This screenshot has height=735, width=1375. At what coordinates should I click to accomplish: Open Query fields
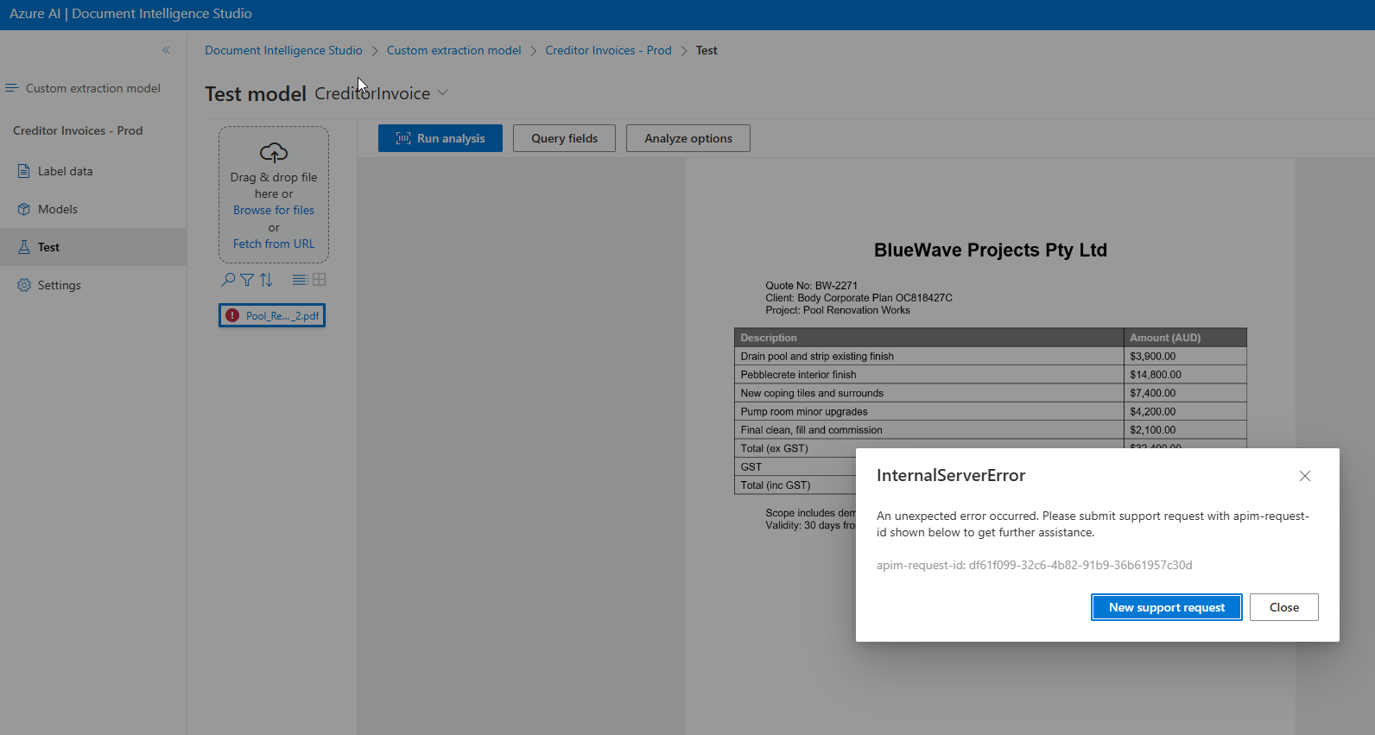tap(564, 138)
